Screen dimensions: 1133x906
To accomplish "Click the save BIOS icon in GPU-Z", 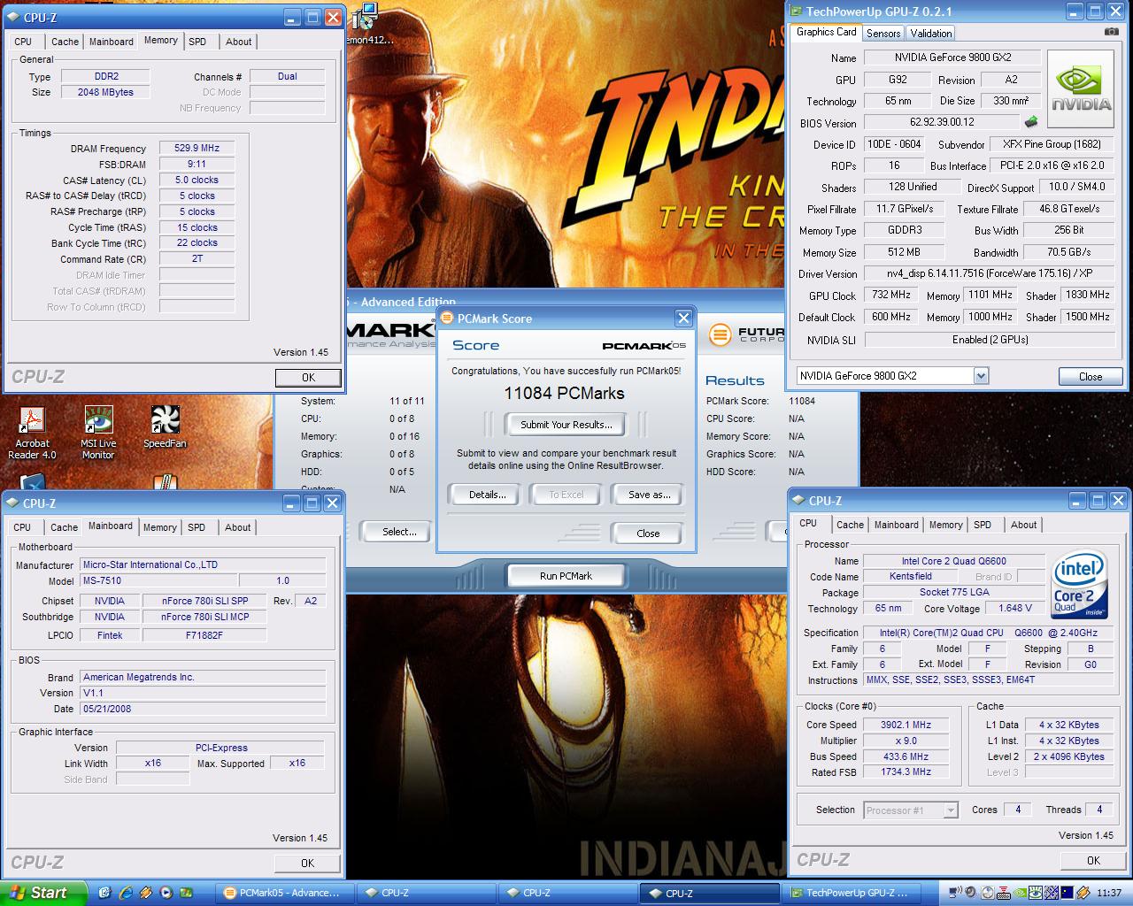I will click(x=1031, y=122).
